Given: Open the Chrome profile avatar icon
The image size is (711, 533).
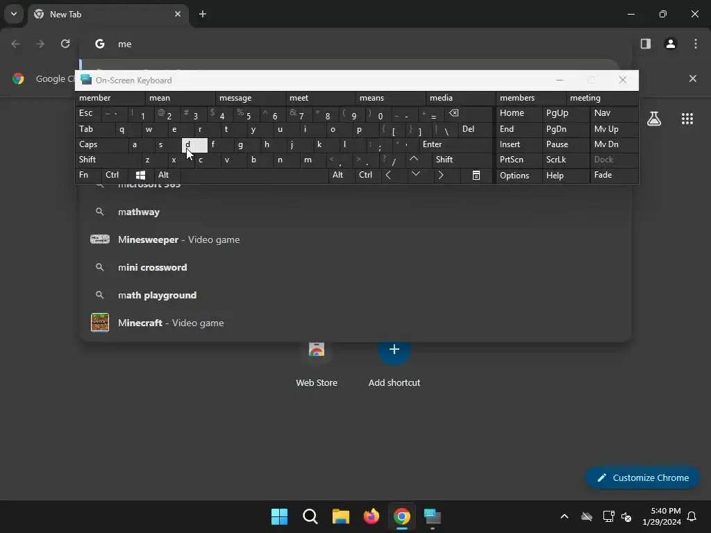Looking at the screenshot, I should (x=670, y=44).
